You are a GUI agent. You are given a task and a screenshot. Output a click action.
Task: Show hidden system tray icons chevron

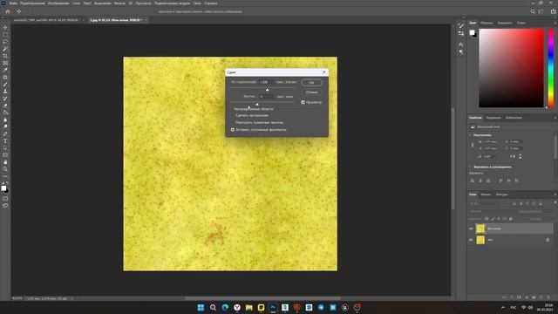pyautogui.click(x=503, y=307)
